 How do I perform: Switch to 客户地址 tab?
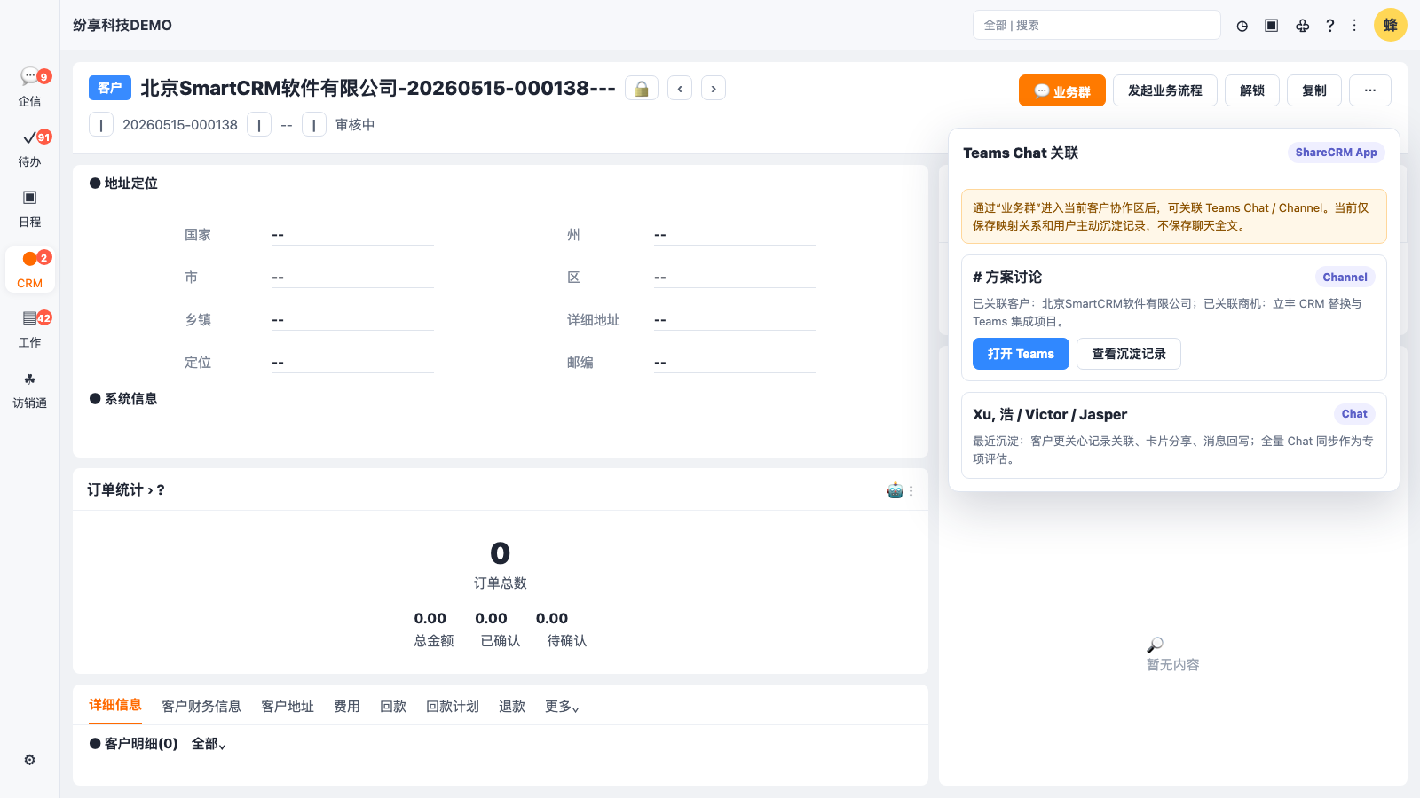point(288,707)
